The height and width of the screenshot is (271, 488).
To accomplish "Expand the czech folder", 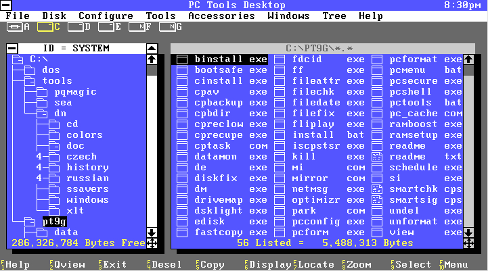I will point(54,157).
